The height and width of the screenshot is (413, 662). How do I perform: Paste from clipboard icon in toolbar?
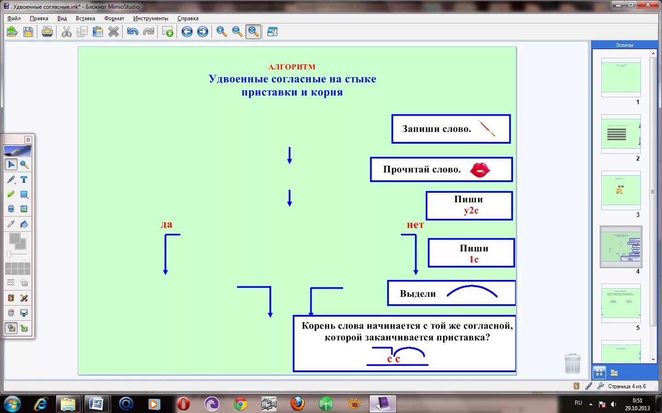[98, 32]
